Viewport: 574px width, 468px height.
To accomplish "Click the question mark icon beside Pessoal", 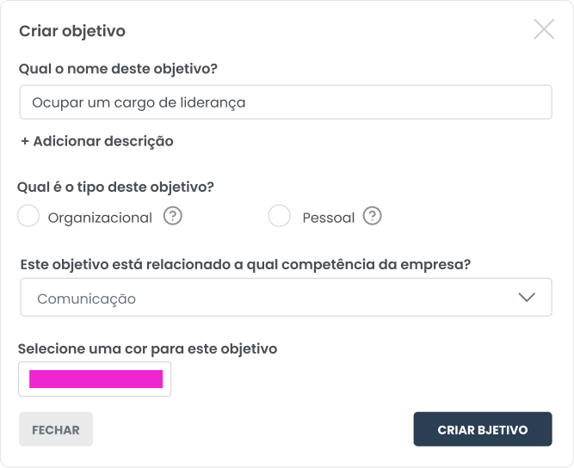I will (x=372, y=217).
